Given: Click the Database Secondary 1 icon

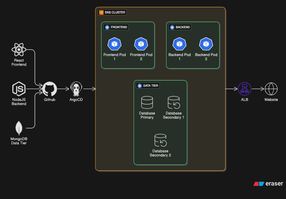Looking at the screenshot, I should [174, 102].
